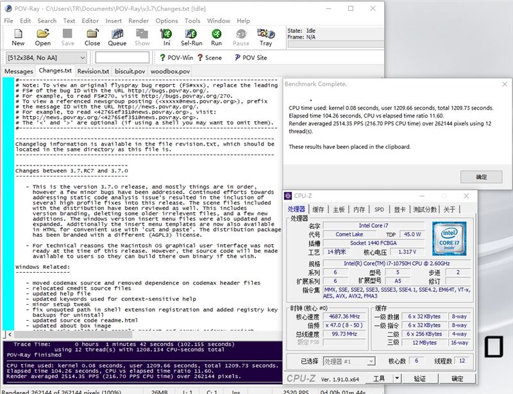
Task: Switch to the 缓存 tab in CPU-Z
Action: tap(318, 210)
